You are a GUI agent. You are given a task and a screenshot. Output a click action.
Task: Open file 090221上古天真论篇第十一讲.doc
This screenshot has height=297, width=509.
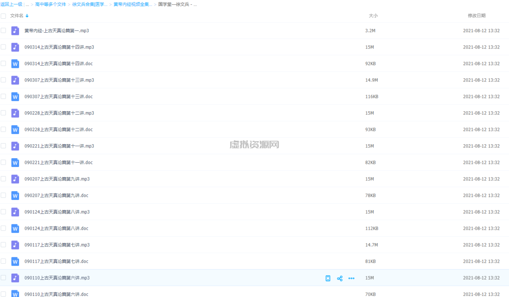pos(58,163)
